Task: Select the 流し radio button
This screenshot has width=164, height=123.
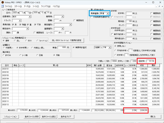Action: point(15,41)
